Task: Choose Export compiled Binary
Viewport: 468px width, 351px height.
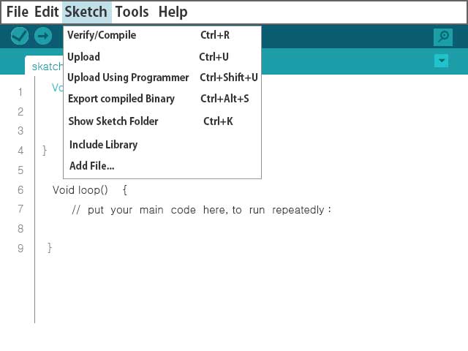Action: 162,99
